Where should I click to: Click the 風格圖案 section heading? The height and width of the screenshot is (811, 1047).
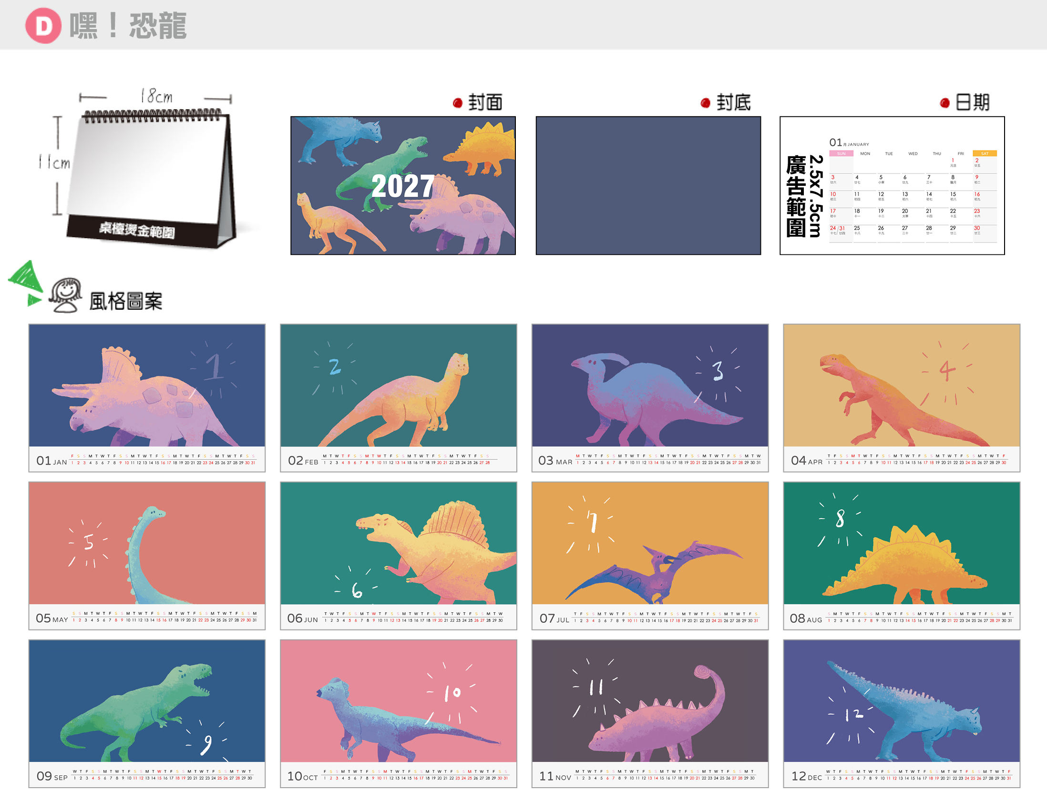[126, 301]
